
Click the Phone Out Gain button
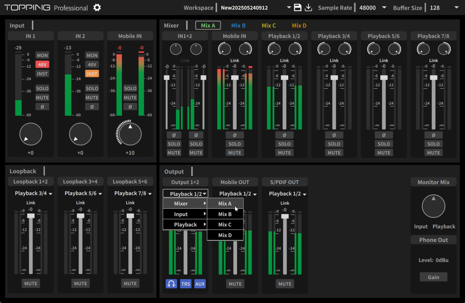coord(434,277)
